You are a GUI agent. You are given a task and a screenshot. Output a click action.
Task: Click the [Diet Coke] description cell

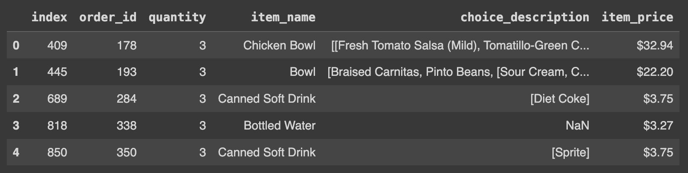(x=560, y=99)
